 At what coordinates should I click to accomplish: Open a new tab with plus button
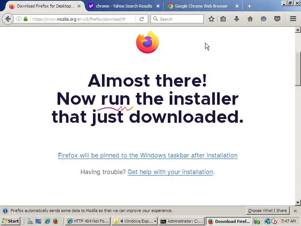[249, 6]
